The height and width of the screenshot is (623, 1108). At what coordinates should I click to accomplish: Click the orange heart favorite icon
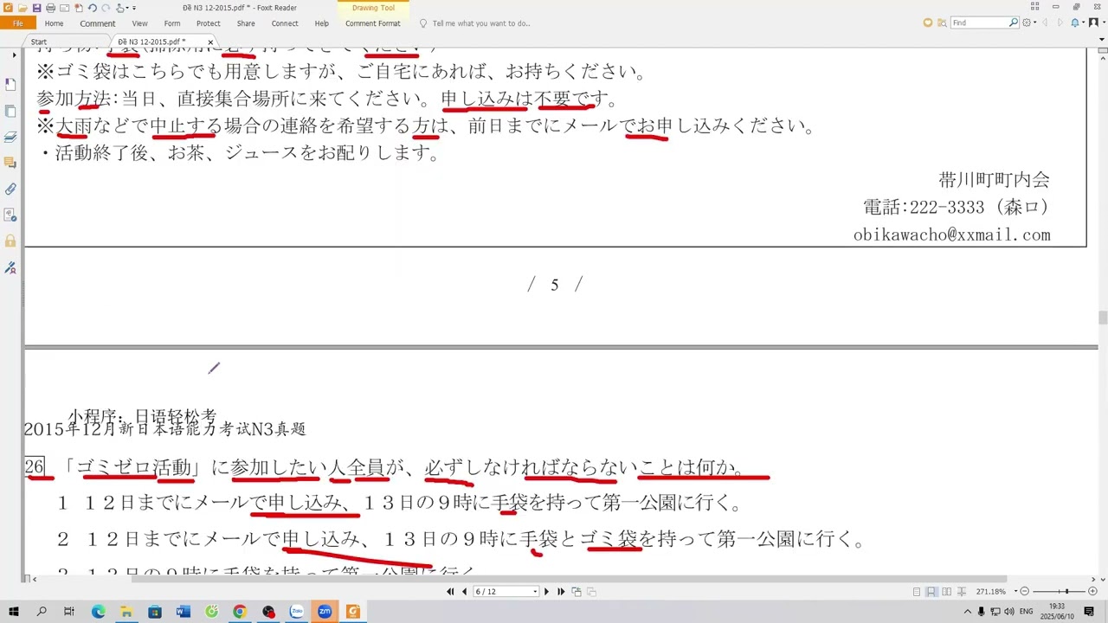(928, 22)
